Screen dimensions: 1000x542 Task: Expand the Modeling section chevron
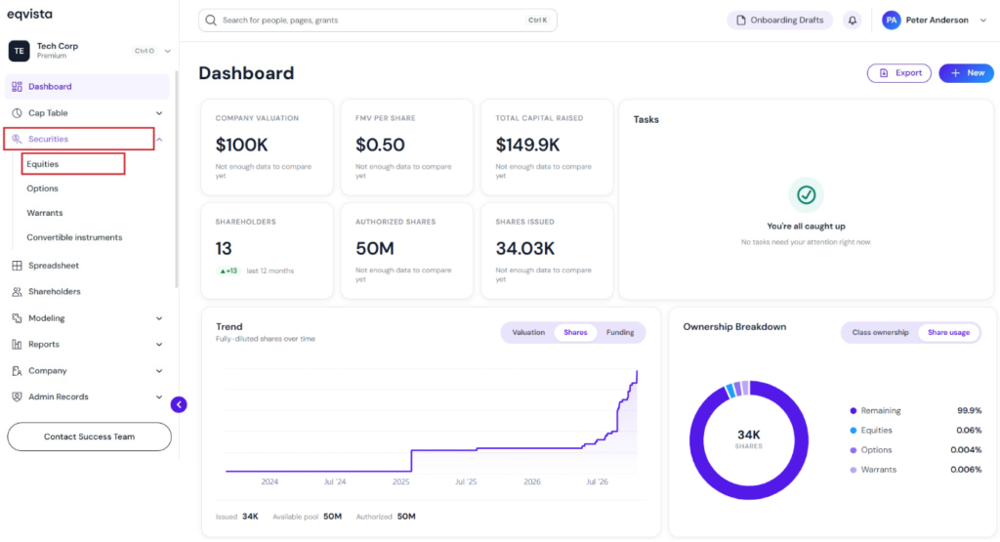(x=159, y=318)
